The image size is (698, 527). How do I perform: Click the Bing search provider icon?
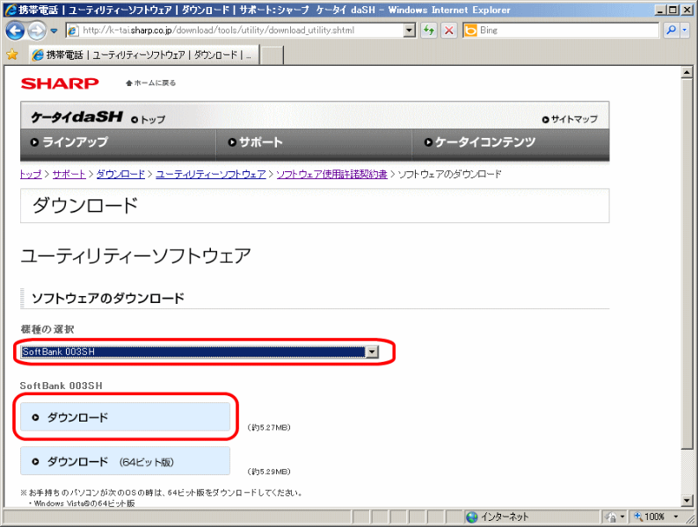pos(470,30)
